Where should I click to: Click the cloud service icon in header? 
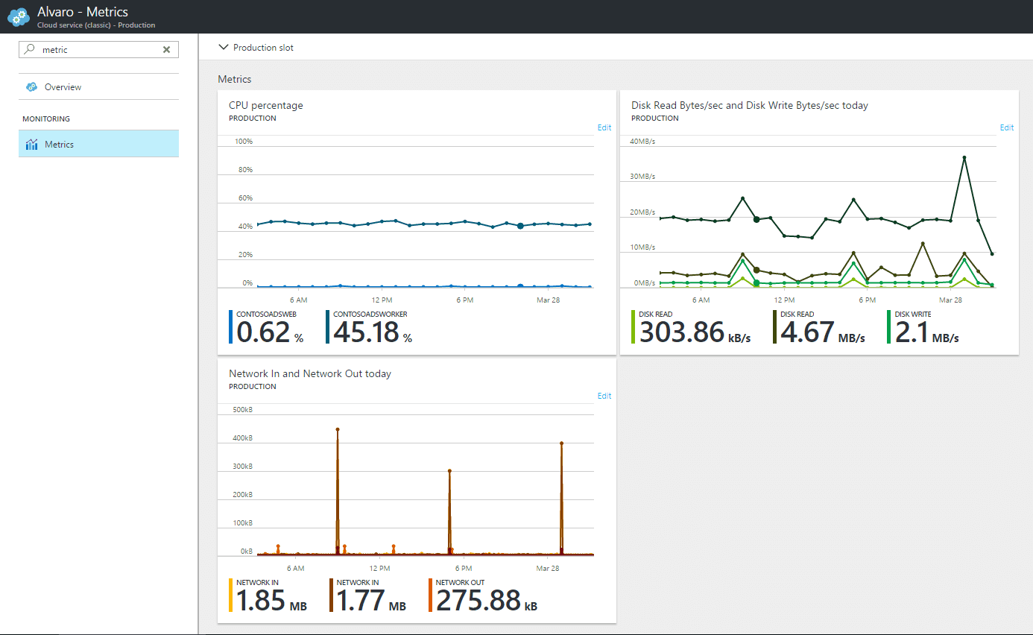[x=19, y=16]
